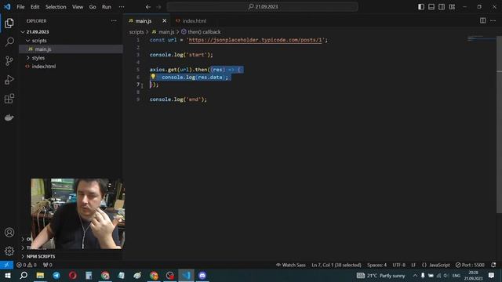Open Customize Layout options
The width and height of the screenshot is (502, 282).
point(452,7)
